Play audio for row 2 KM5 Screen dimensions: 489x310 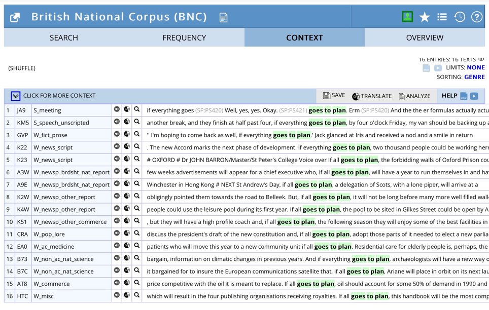point(117,122)
